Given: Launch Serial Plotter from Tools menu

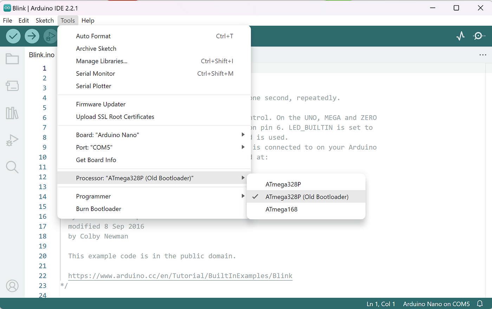Looking at the screenshot, I should click(x=154, y=86).
